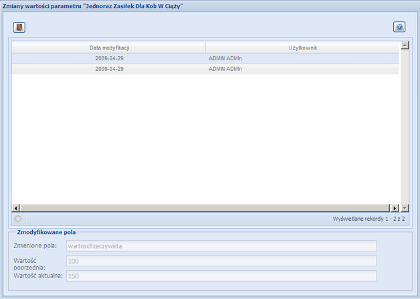Click the Wyświetlane rekordy status text
Viewport: 420px width, 299px height.
click(x=368, y=219)
